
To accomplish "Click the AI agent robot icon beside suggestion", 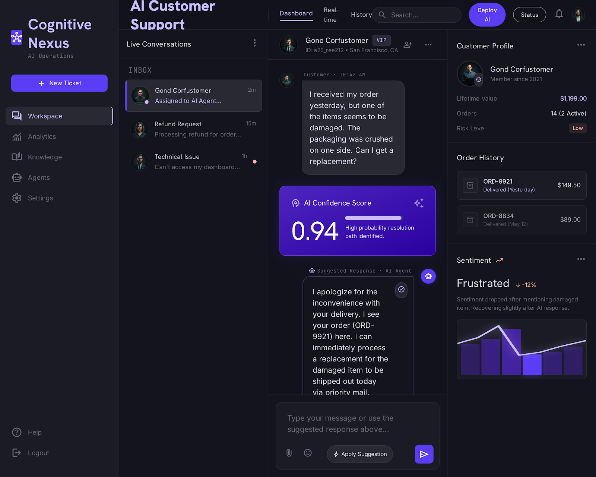I will 428,276.
